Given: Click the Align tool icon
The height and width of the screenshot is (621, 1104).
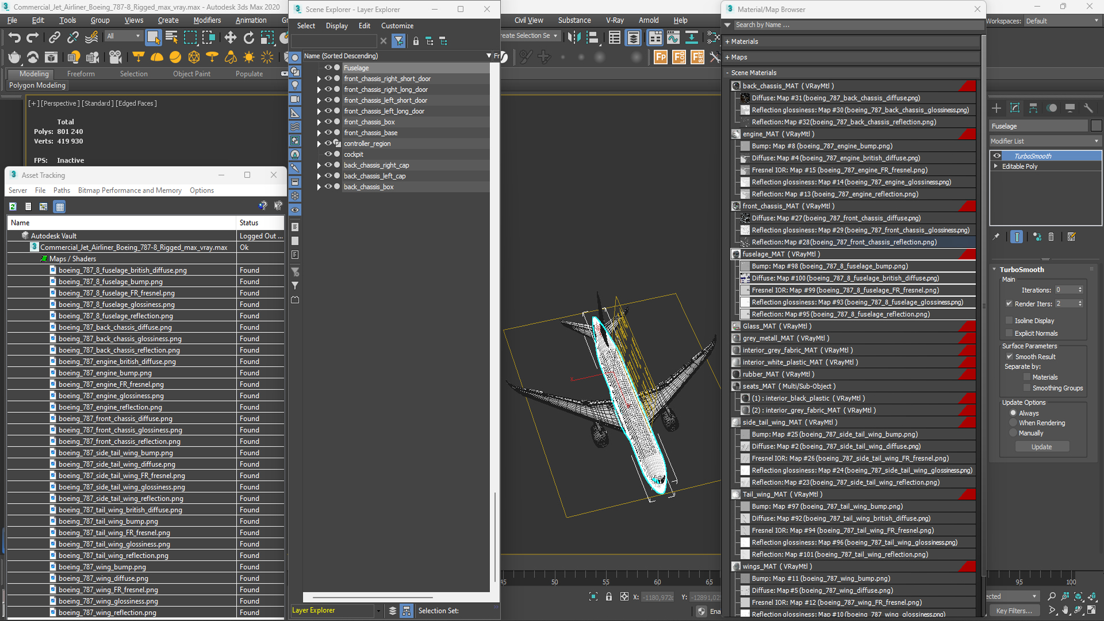Looking at the screenshot, I should click(x=592, y=38).
